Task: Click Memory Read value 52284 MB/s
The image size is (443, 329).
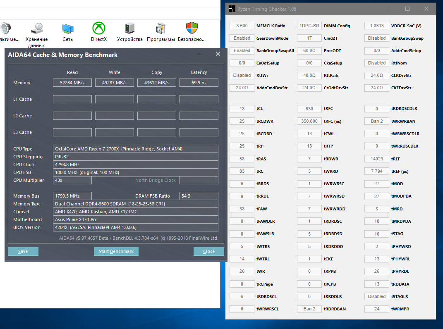Action: tap(72, 83)
